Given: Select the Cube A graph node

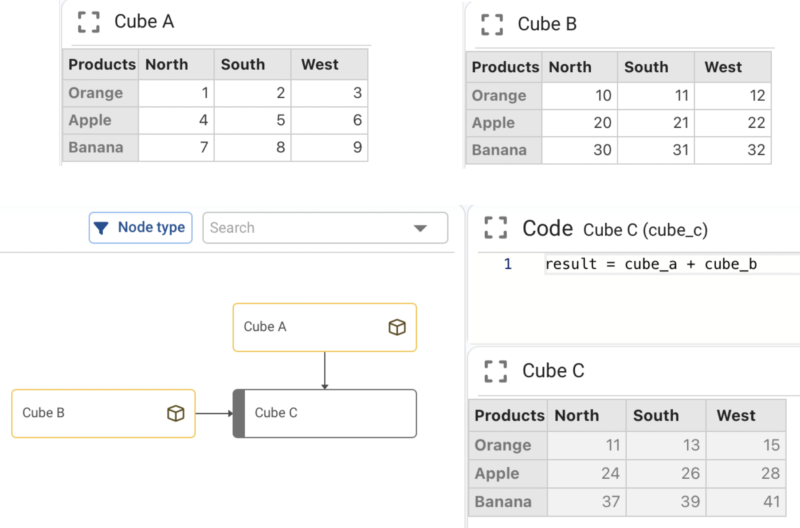Looking at the screenshot, I should (x=325, y=327).
